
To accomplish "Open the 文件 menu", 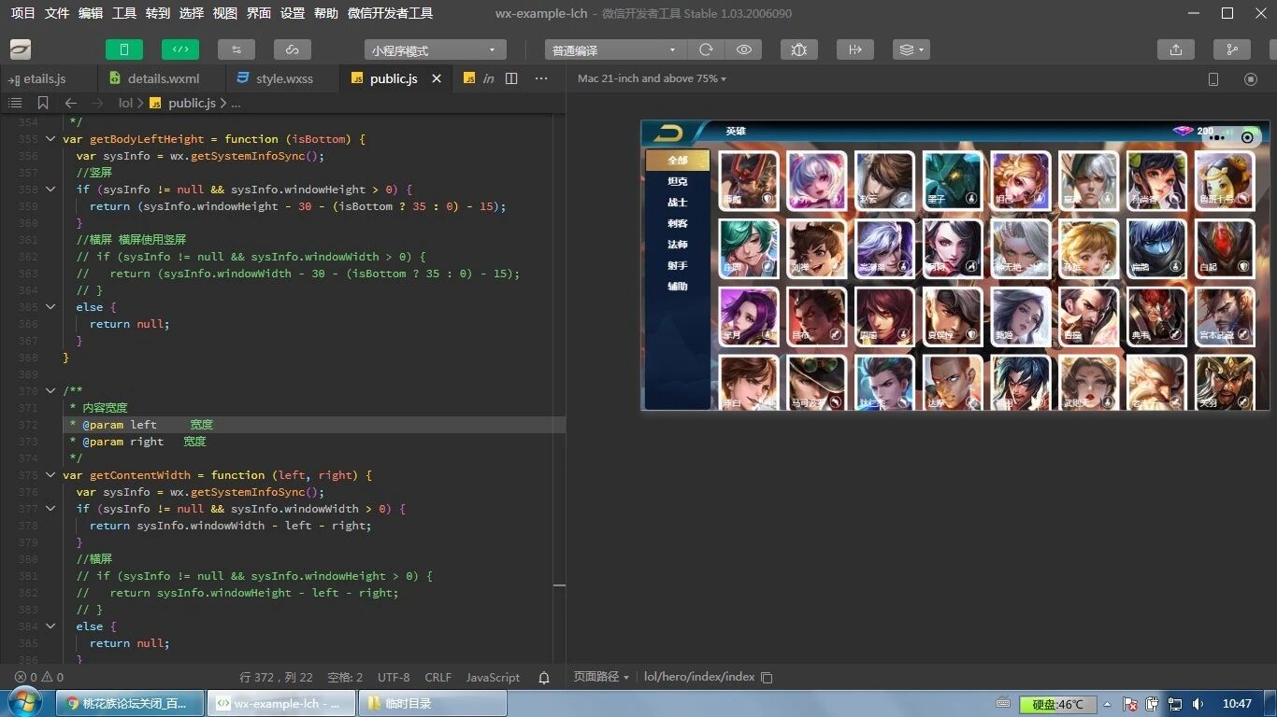I will (x=56, y=13).
